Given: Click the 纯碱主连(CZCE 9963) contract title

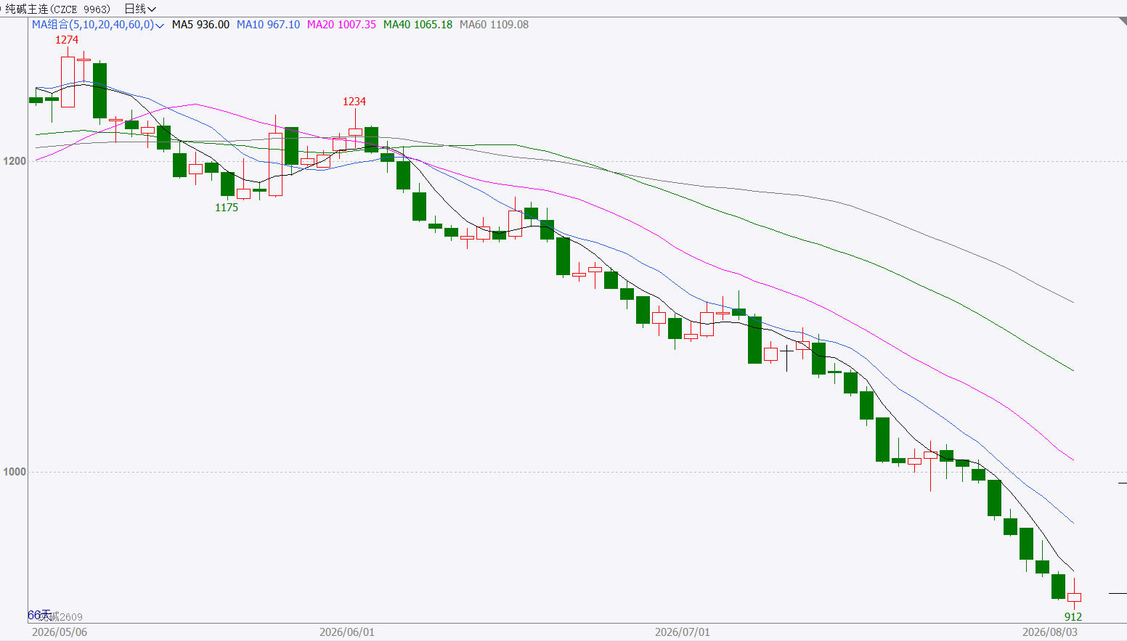Looking at the screenshot, I should click(58, 9).
